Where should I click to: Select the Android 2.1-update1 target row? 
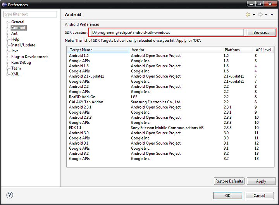click(170, 76)
